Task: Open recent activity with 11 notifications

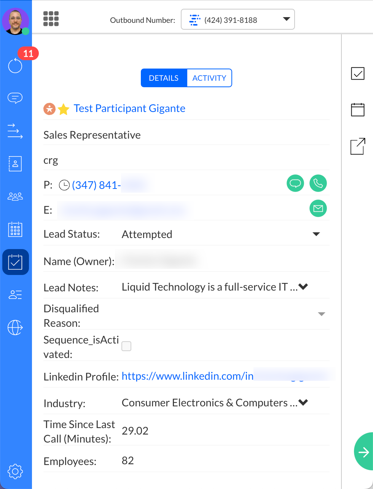Action: pyautogui.click(x=15, y=66)
